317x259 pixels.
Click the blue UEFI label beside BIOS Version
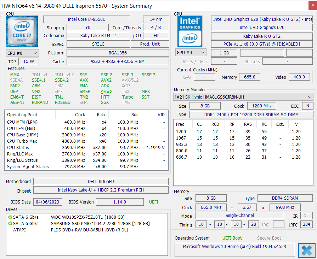(153, 202)
